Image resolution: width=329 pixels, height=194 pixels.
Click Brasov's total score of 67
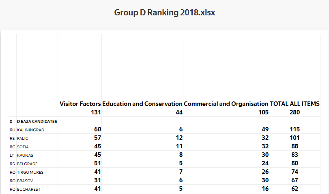(x=295, y=180)
